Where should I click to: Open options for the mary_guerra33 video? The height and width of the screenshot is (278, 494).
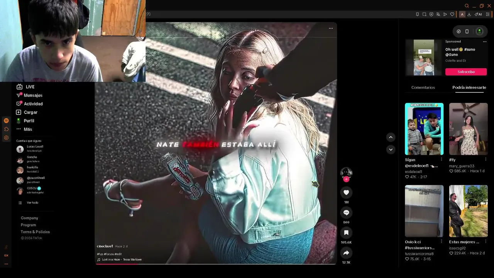coord(486,159)
